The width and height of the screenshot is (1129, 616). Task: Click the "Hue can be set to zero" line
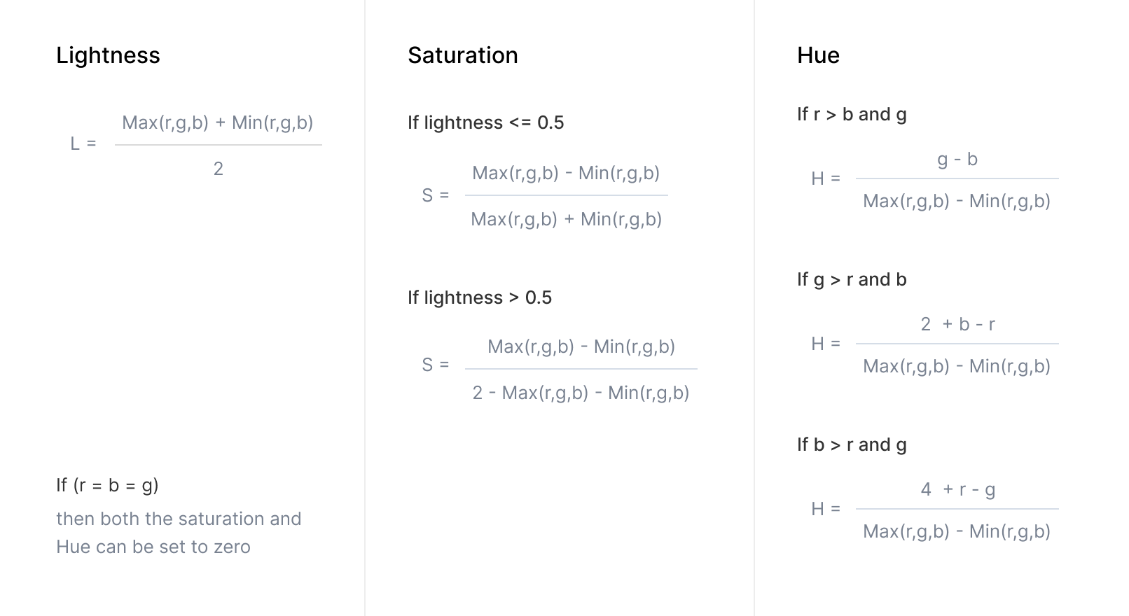coord(153,547)
